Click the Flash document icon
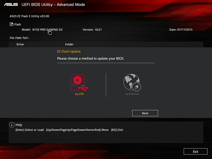The height and width of the screenshot is (159, 212). (11, 24)
